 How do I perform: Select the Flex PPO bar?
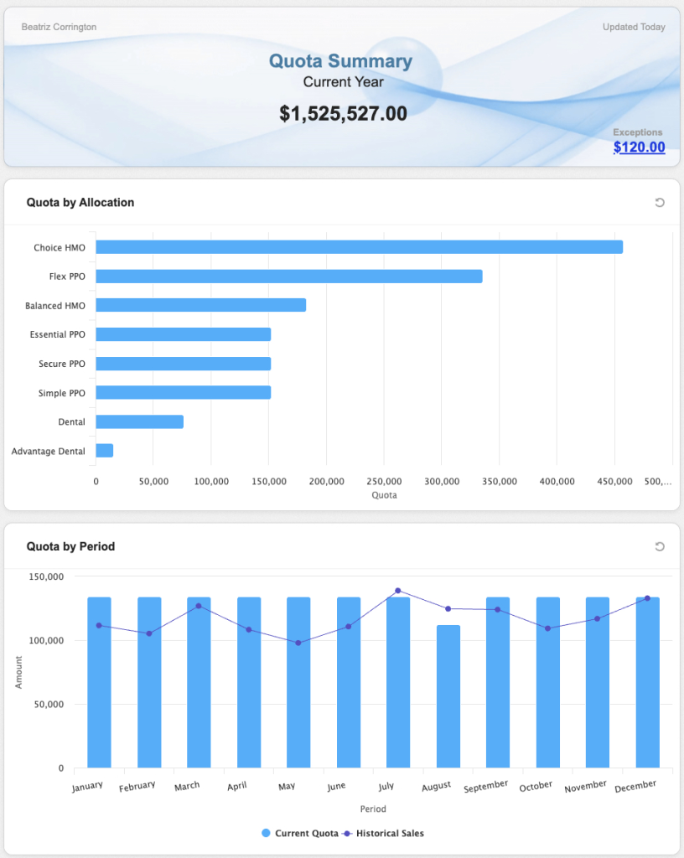[x=288, y=277]
